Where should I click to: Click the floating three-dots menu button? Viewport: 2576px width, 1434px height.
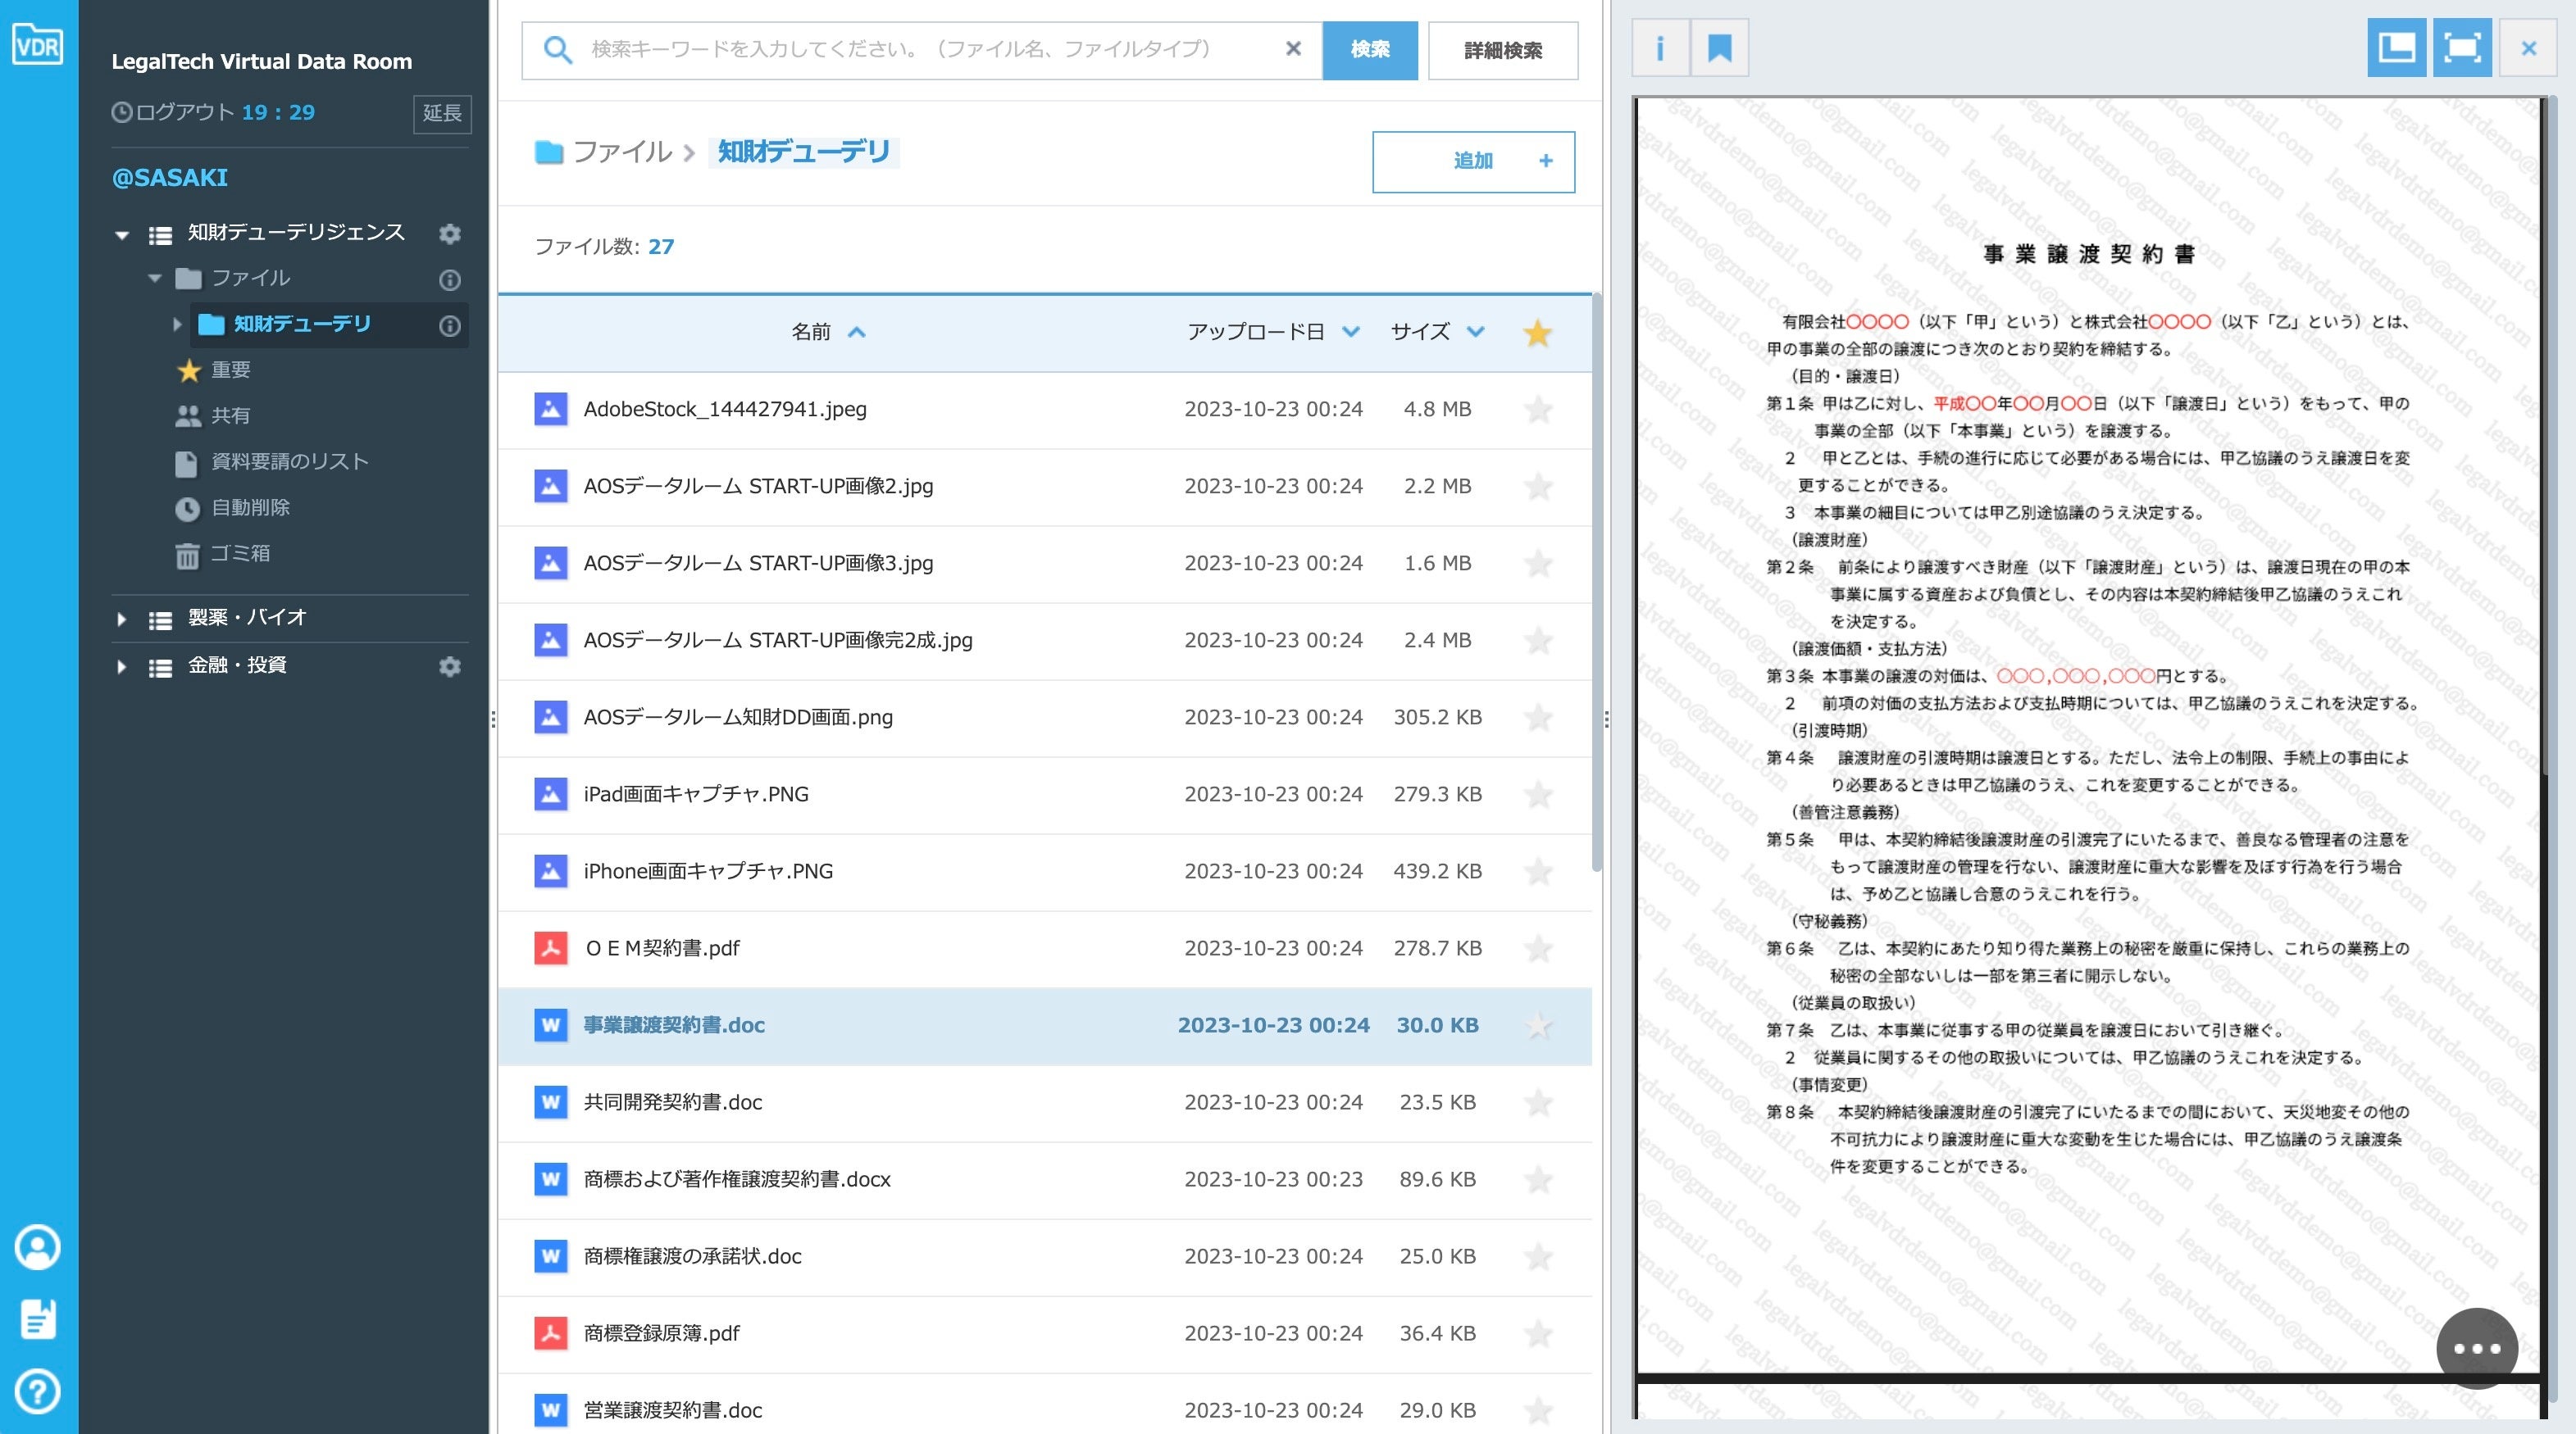[2477, 1348]
